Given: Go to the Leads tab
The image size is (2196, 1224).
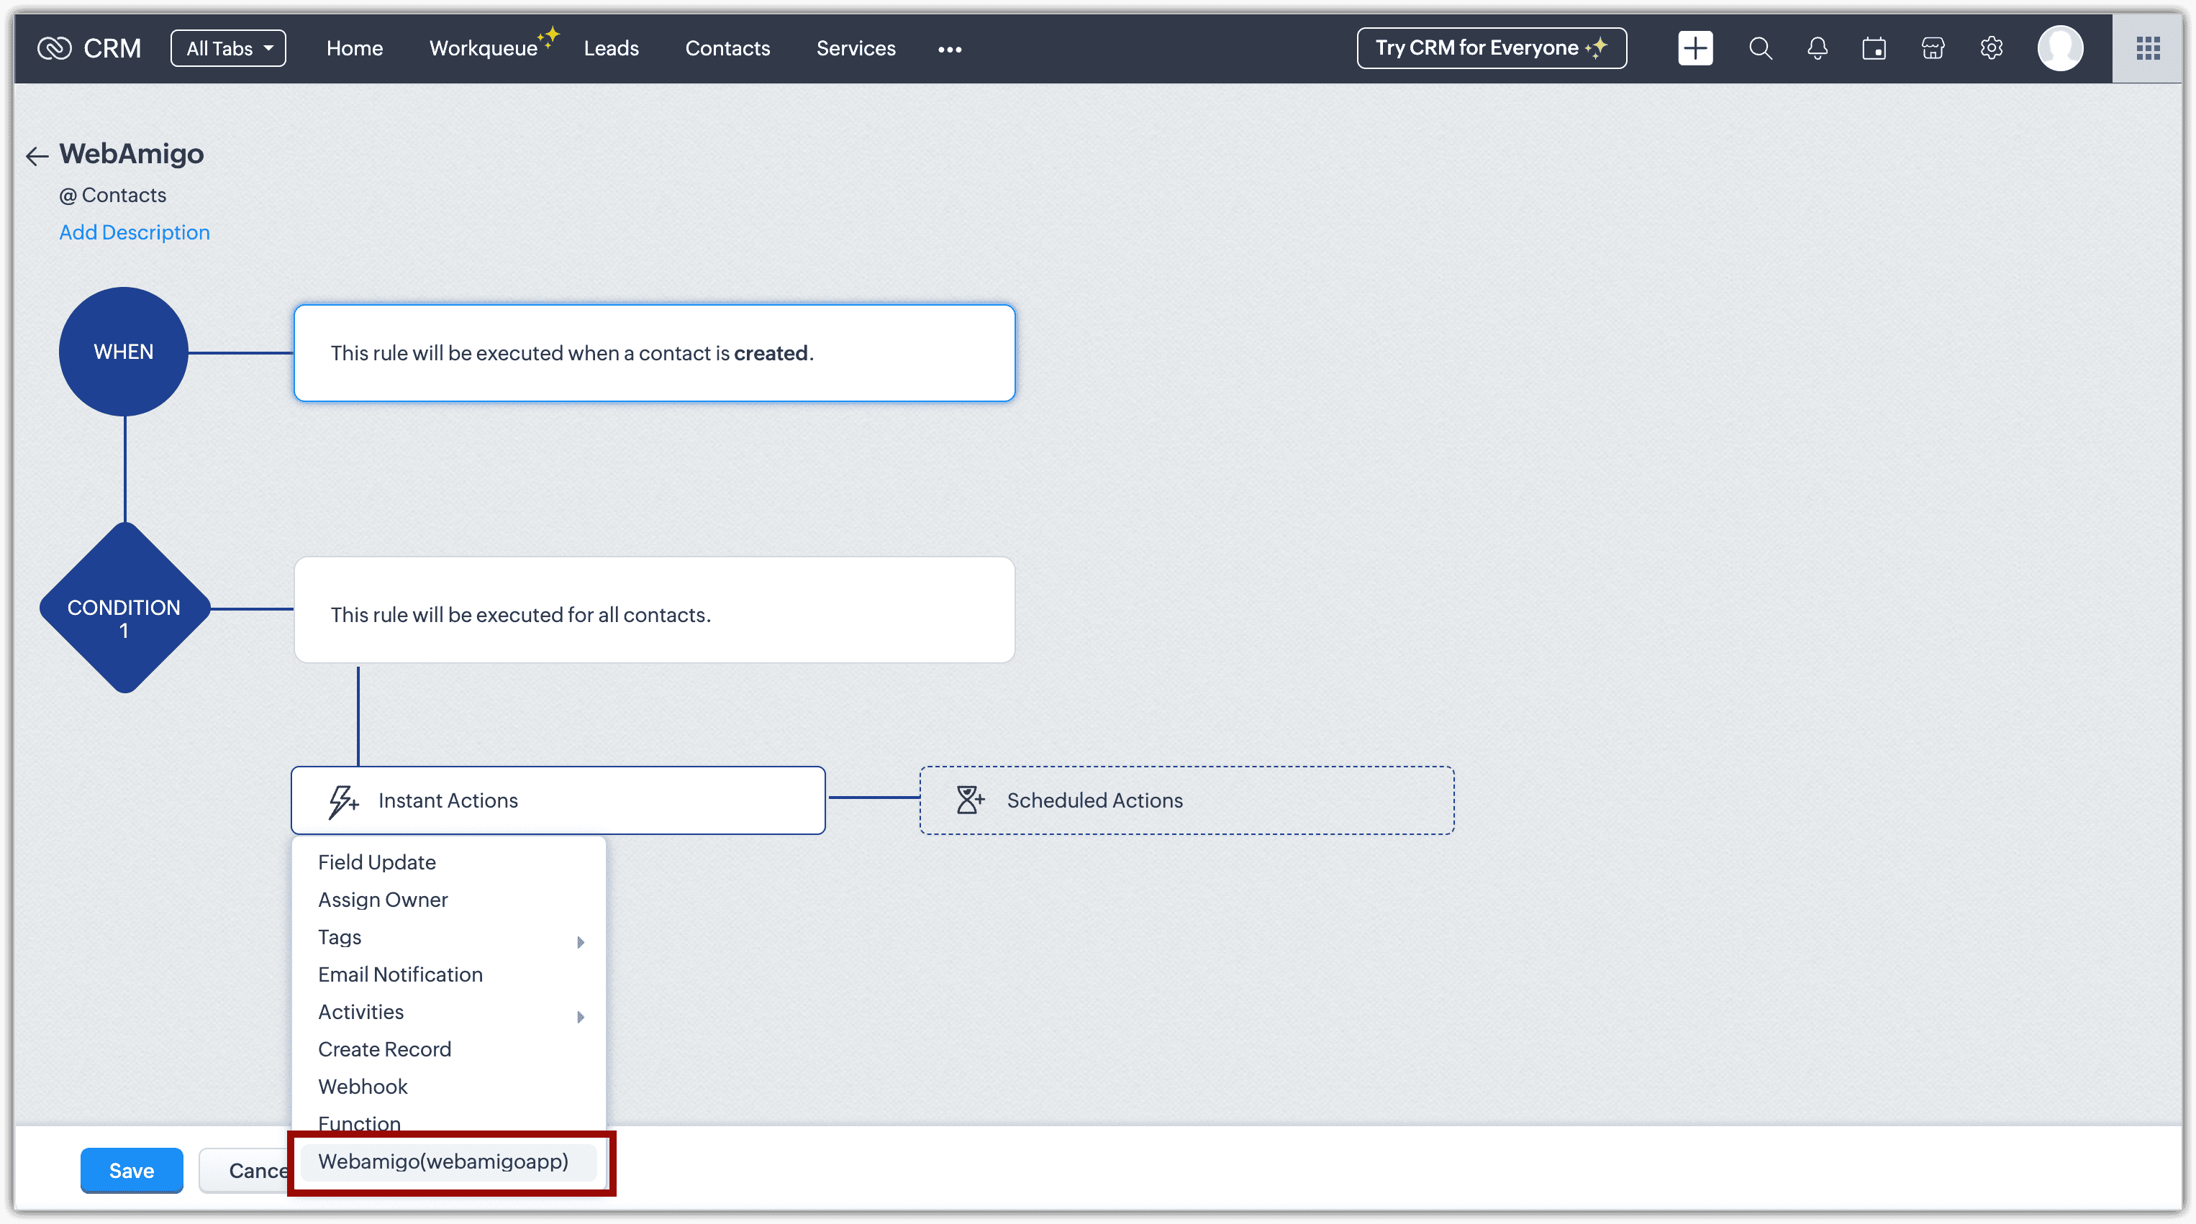Looking at the screenshot, I should (x=611, y=49).
